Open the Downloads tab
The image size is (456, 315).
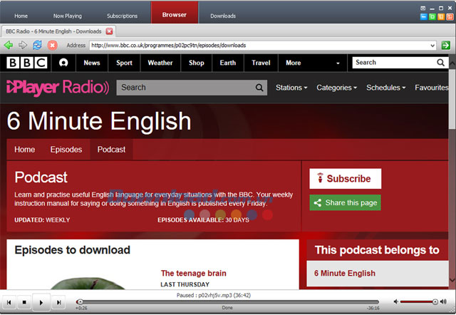223,15
